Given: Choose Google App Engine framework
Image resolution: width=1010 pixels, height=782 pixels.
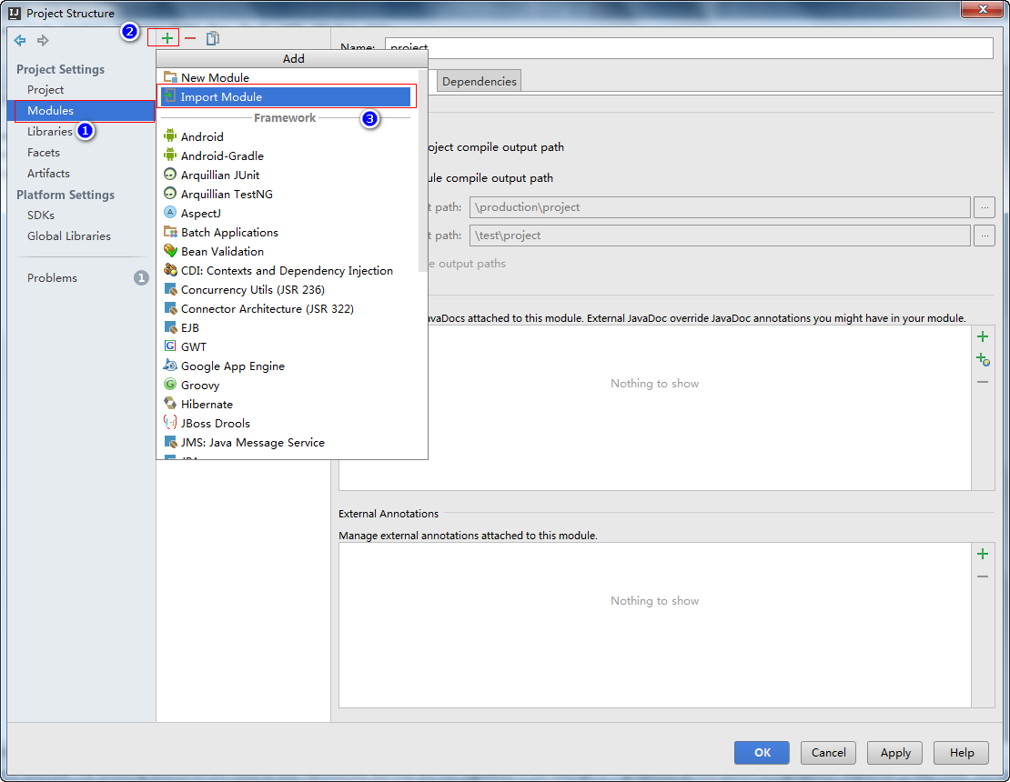Looking at the screenshot, I should coord(288,366).
